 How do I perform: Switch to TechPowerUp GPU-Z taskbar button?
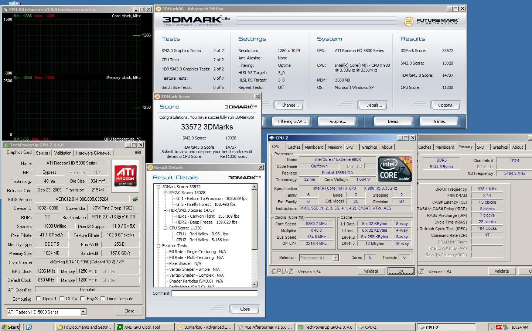325,327
